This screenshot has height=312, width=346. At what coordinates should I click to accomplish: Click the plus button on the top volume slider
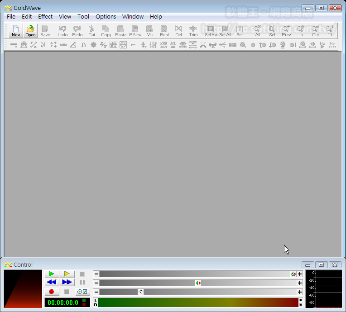300,274
